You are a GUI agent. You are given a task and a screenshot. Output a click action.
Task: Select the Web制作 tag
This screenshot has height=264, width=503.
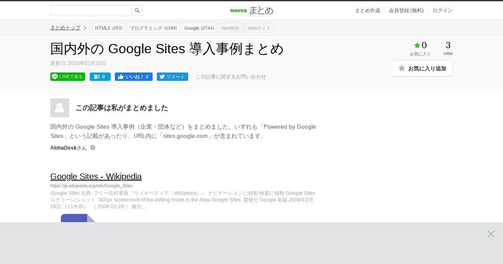click(231, 28)
